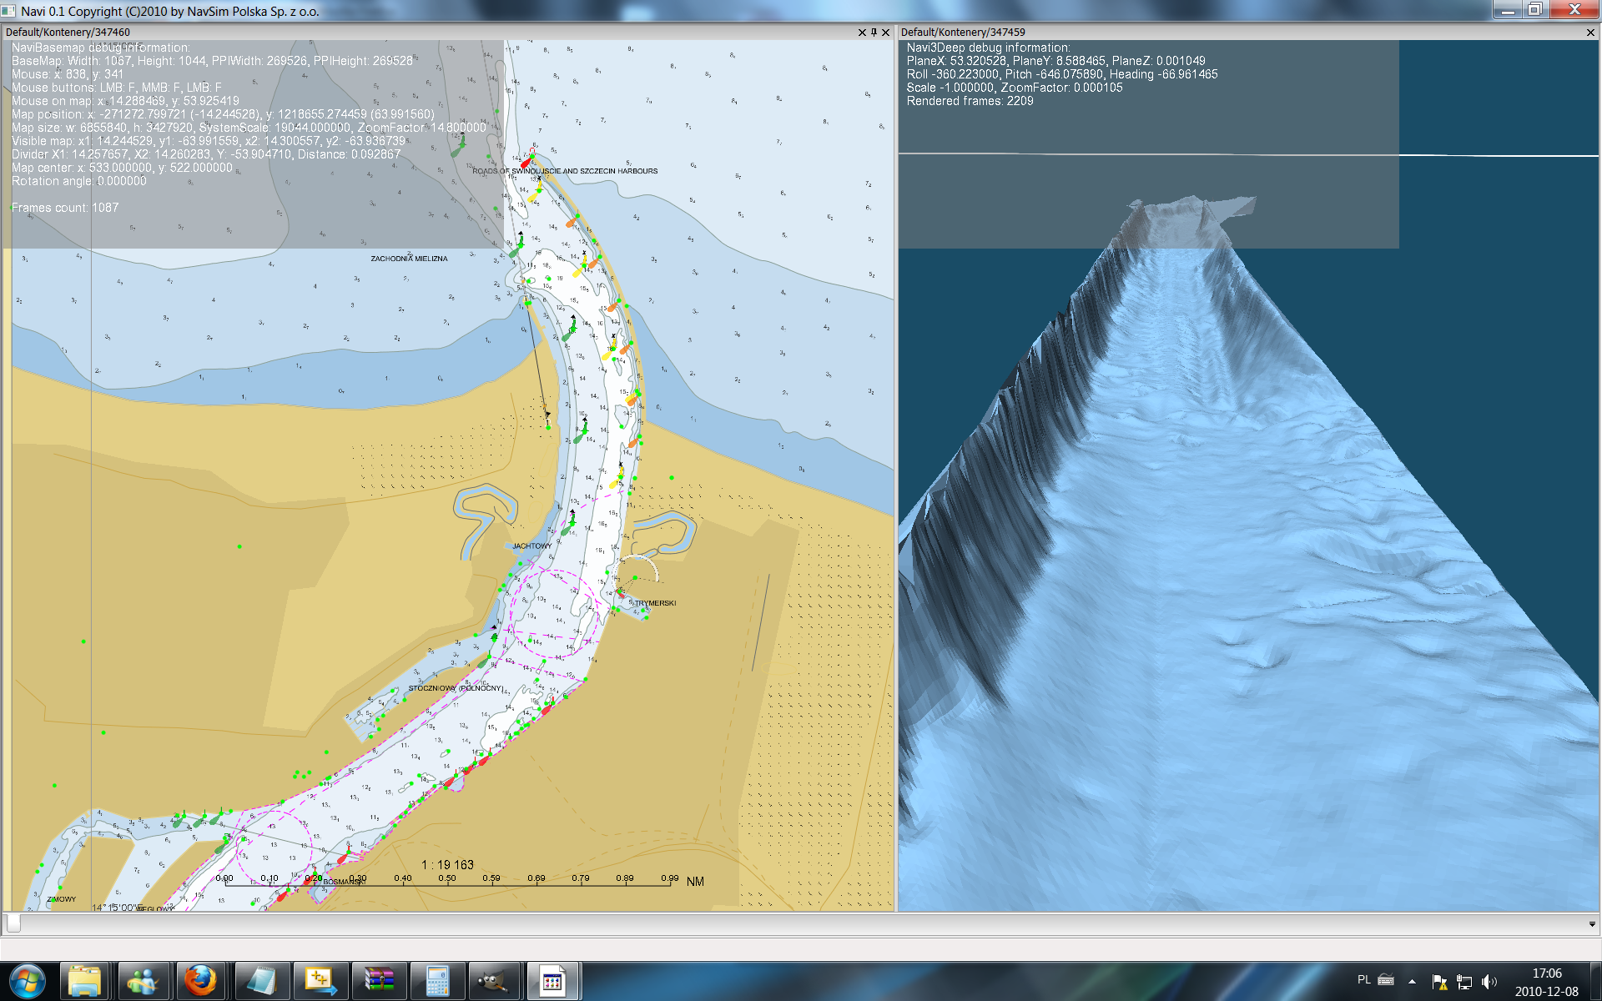Select the Default/Kontenery/347459 panel title
The height and width of the screenshot is (1001, 1602).
point(963,33)
